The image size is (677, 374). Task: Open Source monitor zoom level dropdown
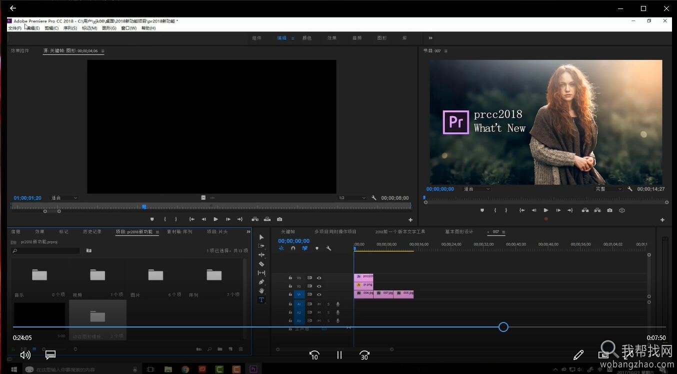pyautogui.click(x=64, y=198)
